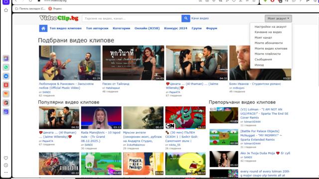Open Cartoon Network Самотният вълк thumbnail
The image size is (319, 179).
point(185,118)
